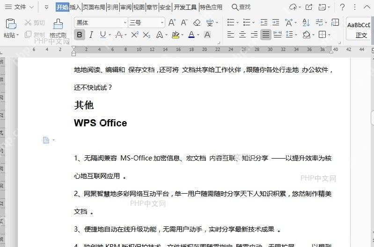Open the 开发工具 tab
374x247 pixels.
(x=185, y=7)
